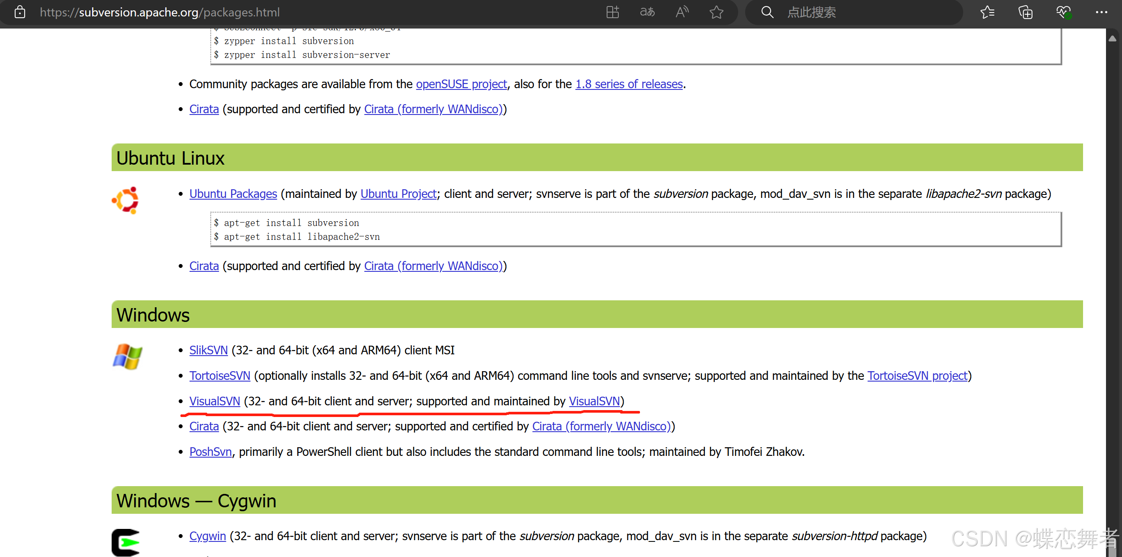Click the italic 'subversion-httpd' package name

[835, 537]
